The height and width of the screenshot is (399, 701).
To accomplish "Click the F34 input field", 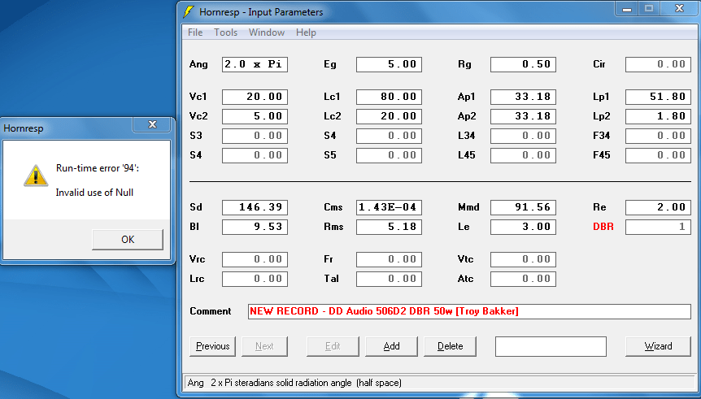I will point(658,136).
